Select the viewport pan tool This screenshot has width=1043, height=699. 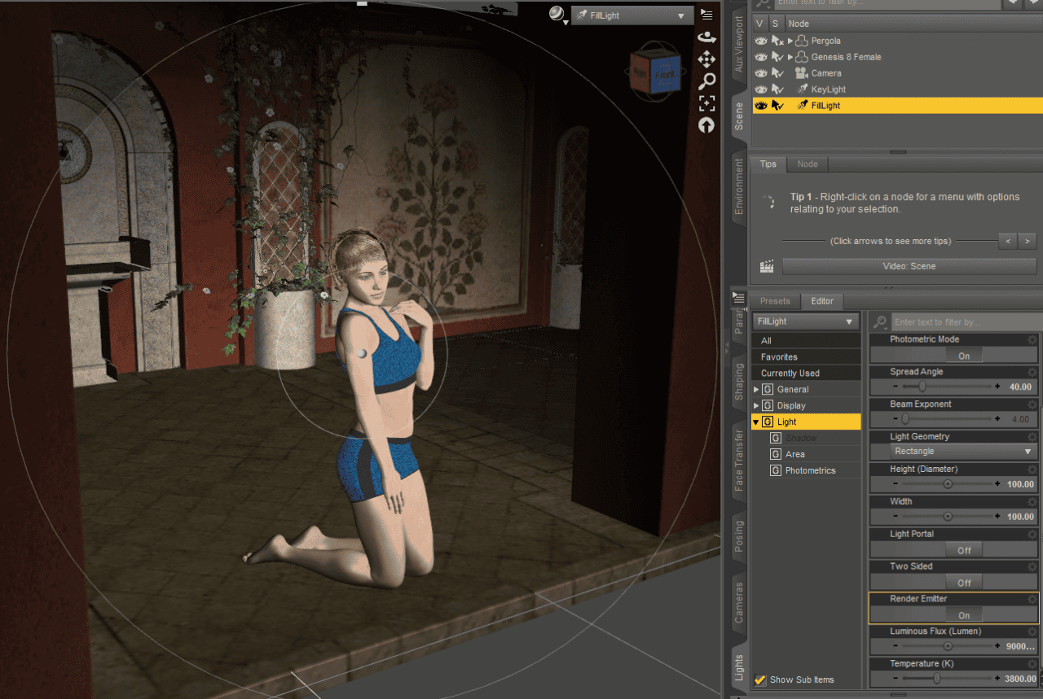(x=706, y=59)
